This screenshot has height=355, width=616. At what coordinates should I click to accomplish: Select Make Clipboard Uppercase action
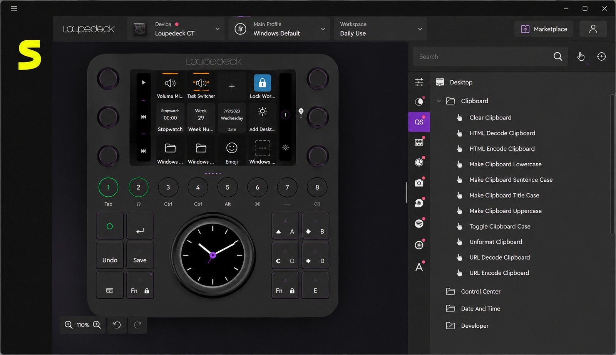click(x=506, y=211)
